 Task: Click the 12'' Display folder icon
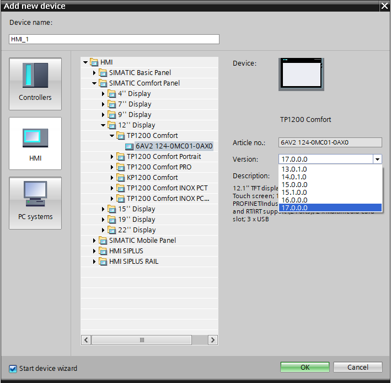pyautogui.click(x=112, y=125)
